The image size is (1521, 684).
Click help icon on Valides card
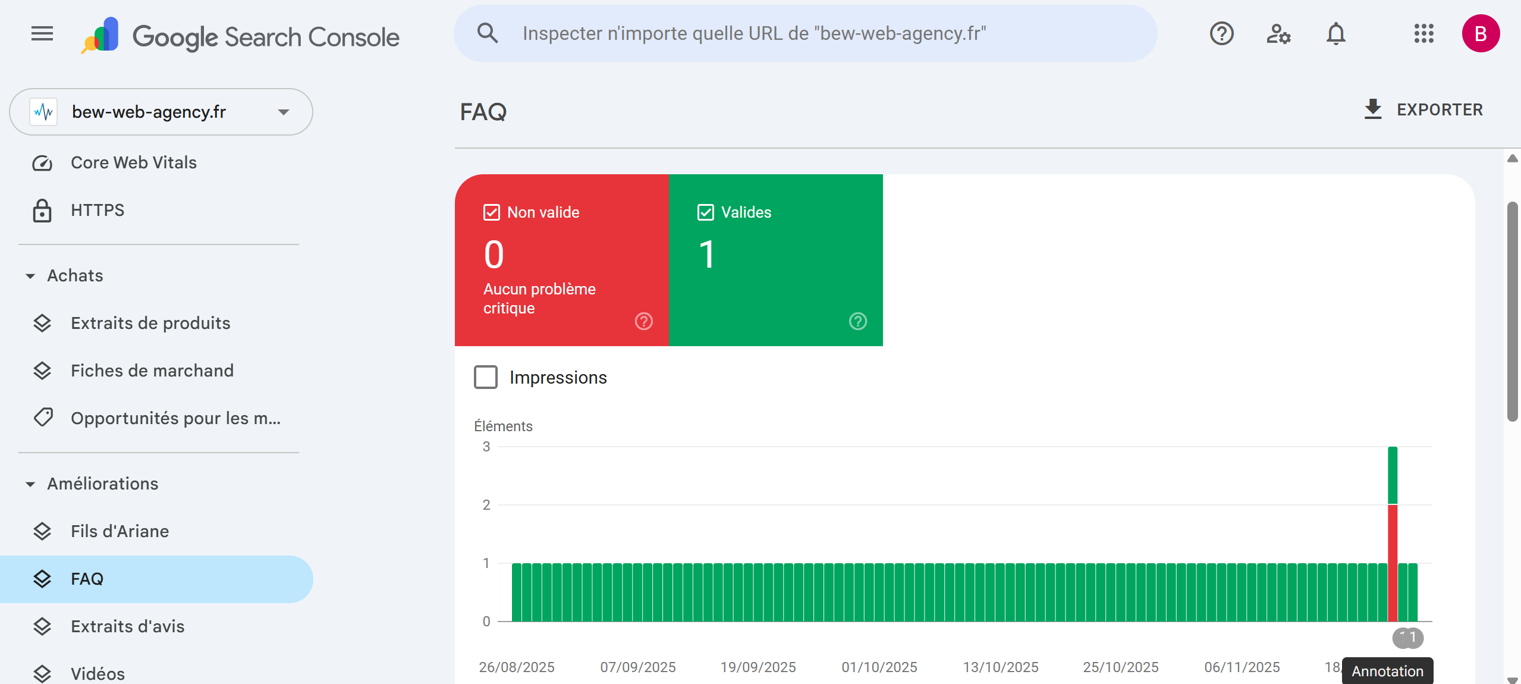click(858, 321)
